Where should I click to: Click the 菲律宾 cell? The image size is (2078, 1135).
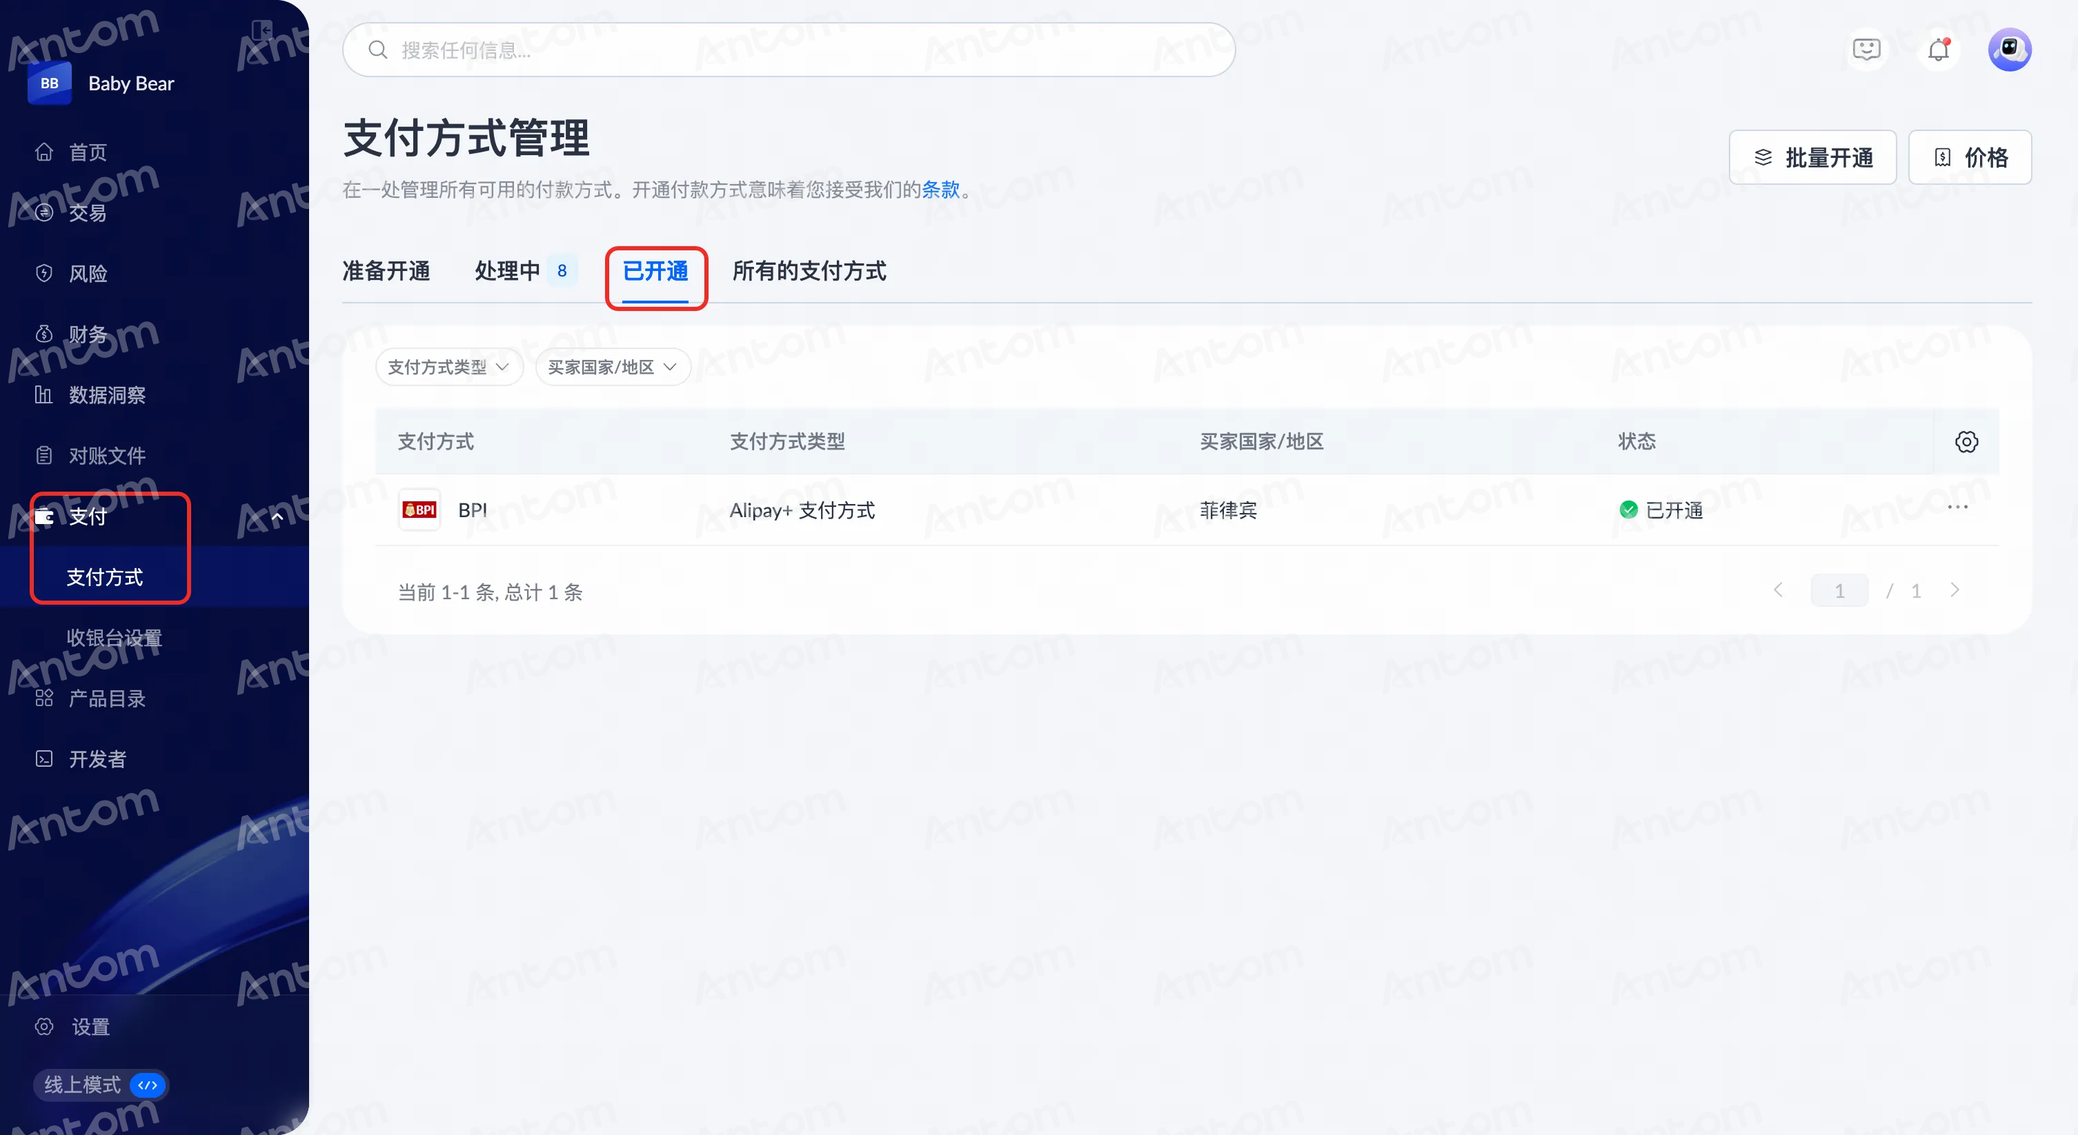click(x=1228, y=510)
